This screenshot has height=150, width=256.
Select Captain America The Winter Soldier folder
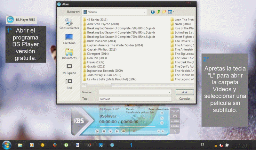(113, 45)
